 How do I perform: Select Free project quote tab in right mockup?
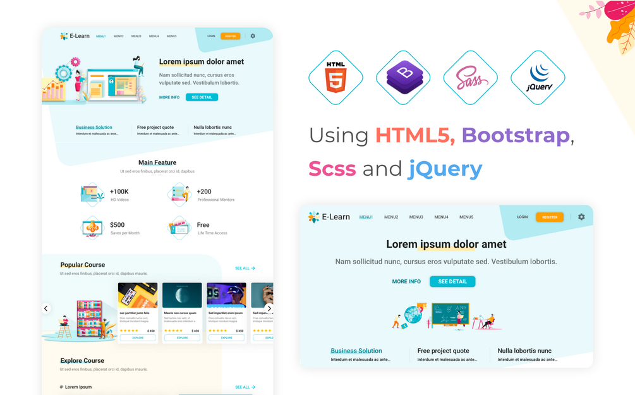(x=443, y=351)
